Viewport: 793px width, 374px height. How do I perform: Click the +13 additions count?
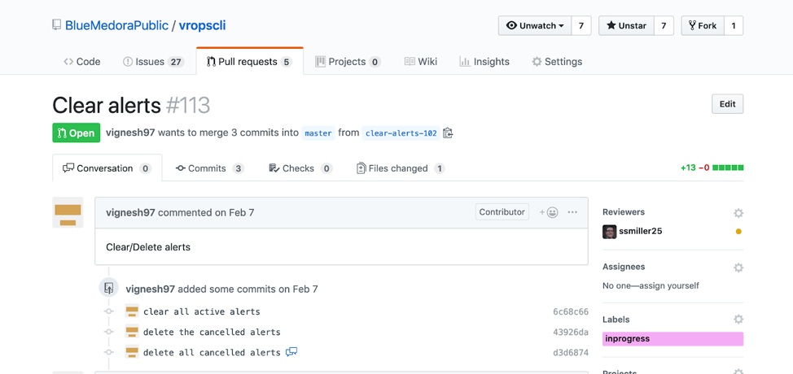(x=688, y=168)
